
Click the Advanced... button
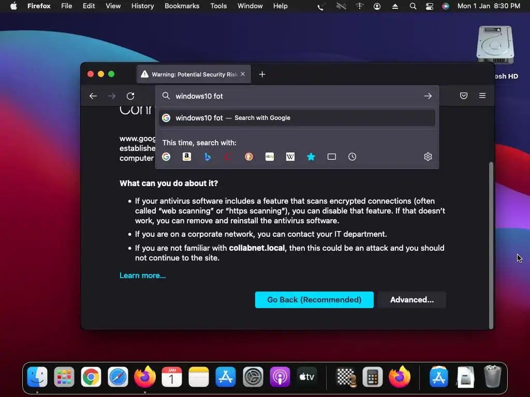411,300
